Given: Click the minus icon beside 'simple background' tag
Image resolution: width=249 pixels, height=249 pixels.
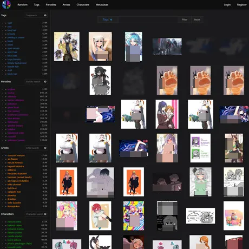Looking at the screenshot, I should point(3,63).
